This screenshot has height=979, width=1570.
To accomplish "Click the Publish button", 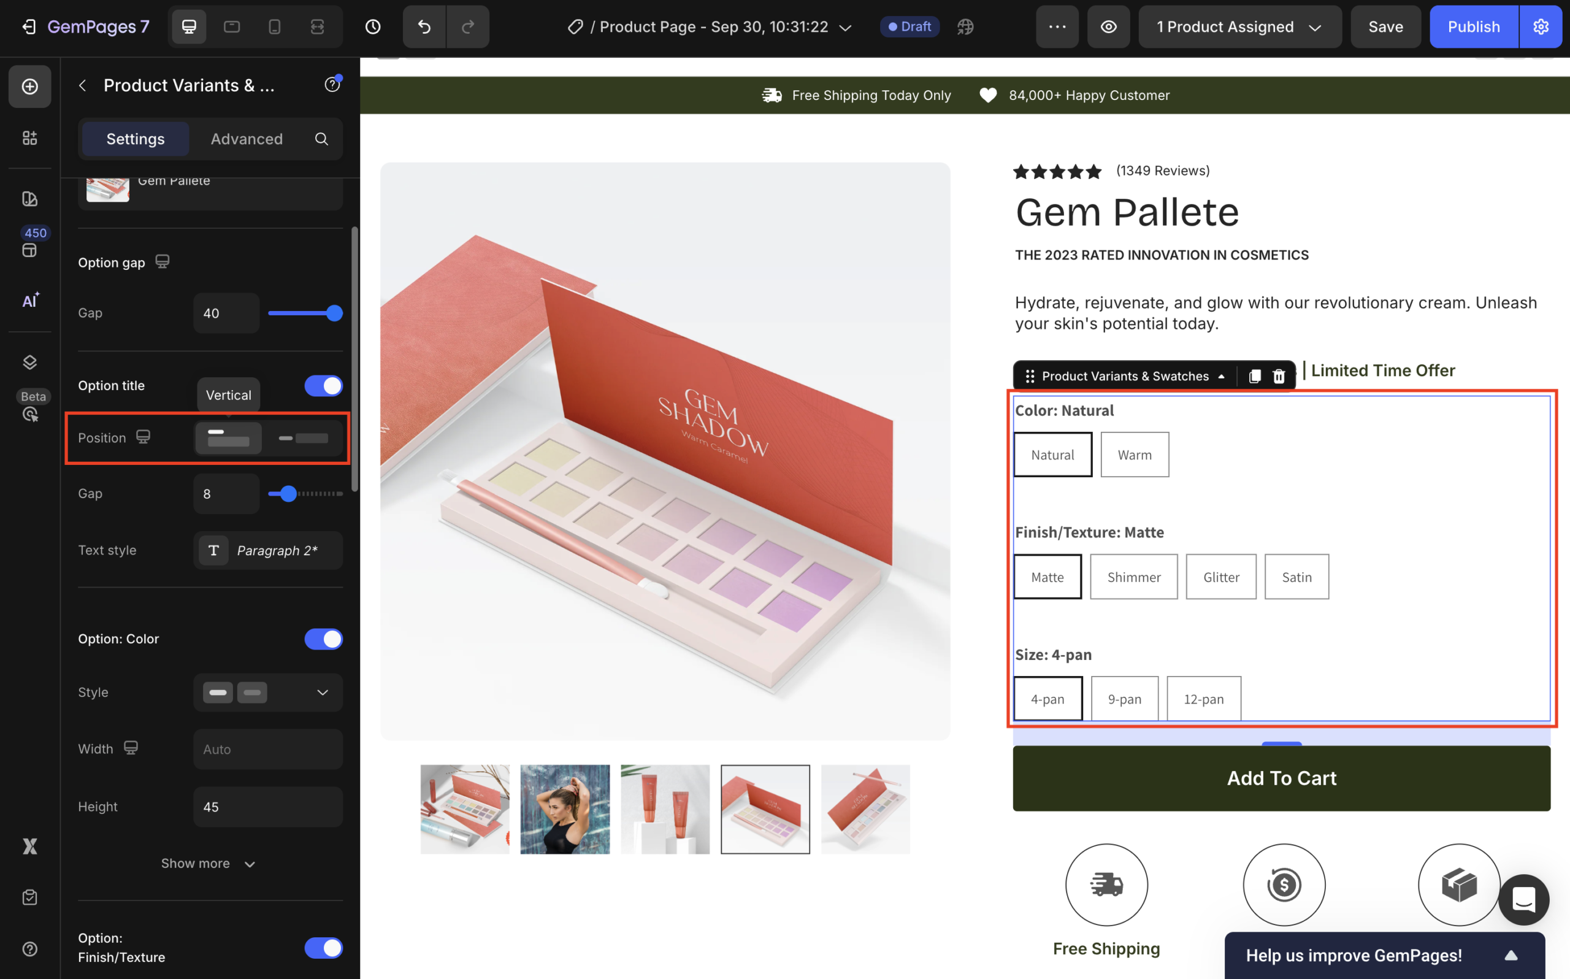I will (1473, 26).
